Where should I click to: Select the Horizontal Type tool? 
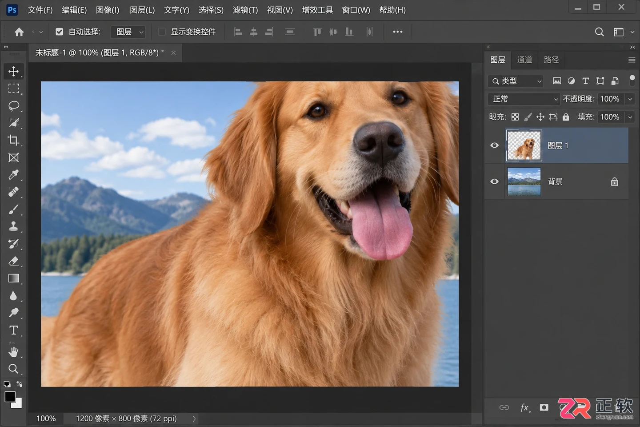point(13,330)
